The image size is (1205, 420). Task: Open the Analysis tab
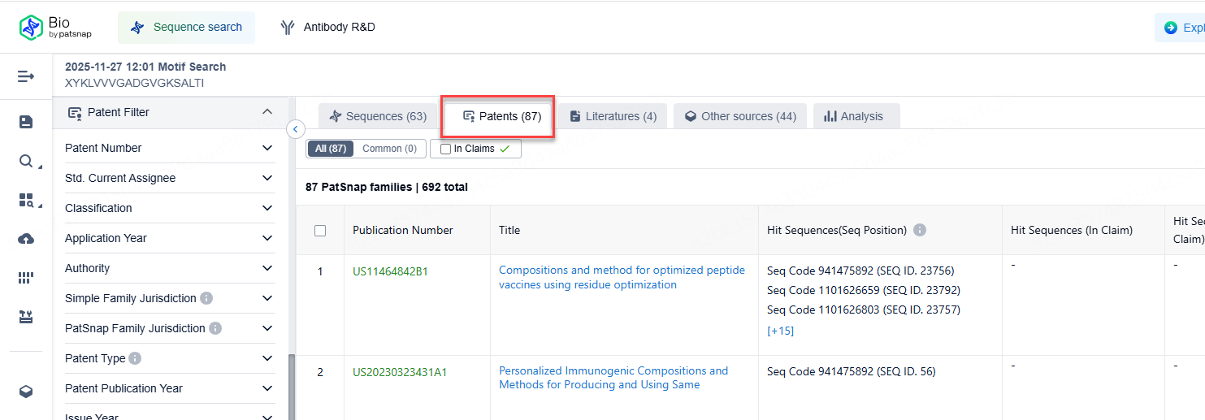[854, 116]
